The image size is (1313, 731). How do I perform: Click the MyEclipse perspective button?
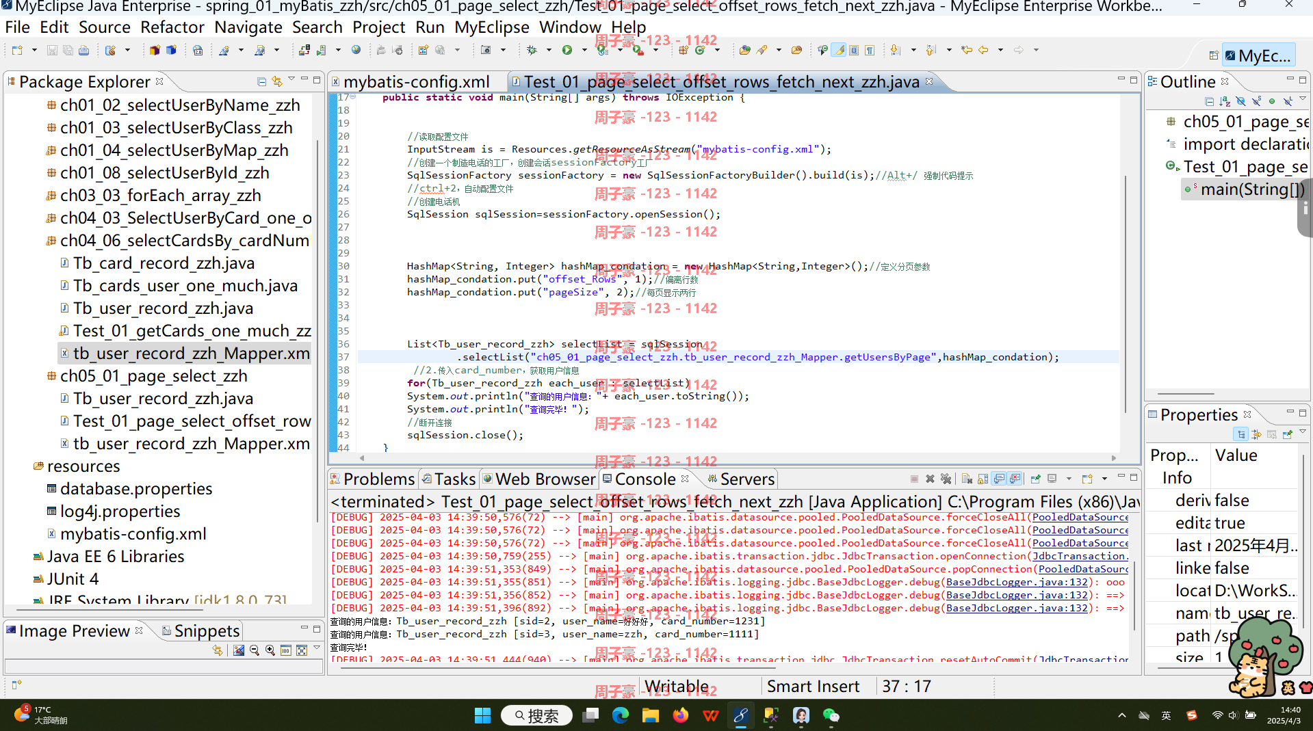click(1258, 55)
